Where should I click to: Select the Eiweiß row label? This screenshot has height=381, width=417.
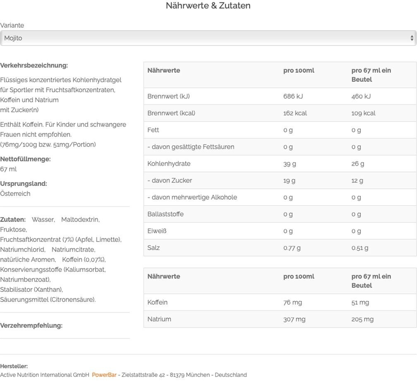coord(157,231)
